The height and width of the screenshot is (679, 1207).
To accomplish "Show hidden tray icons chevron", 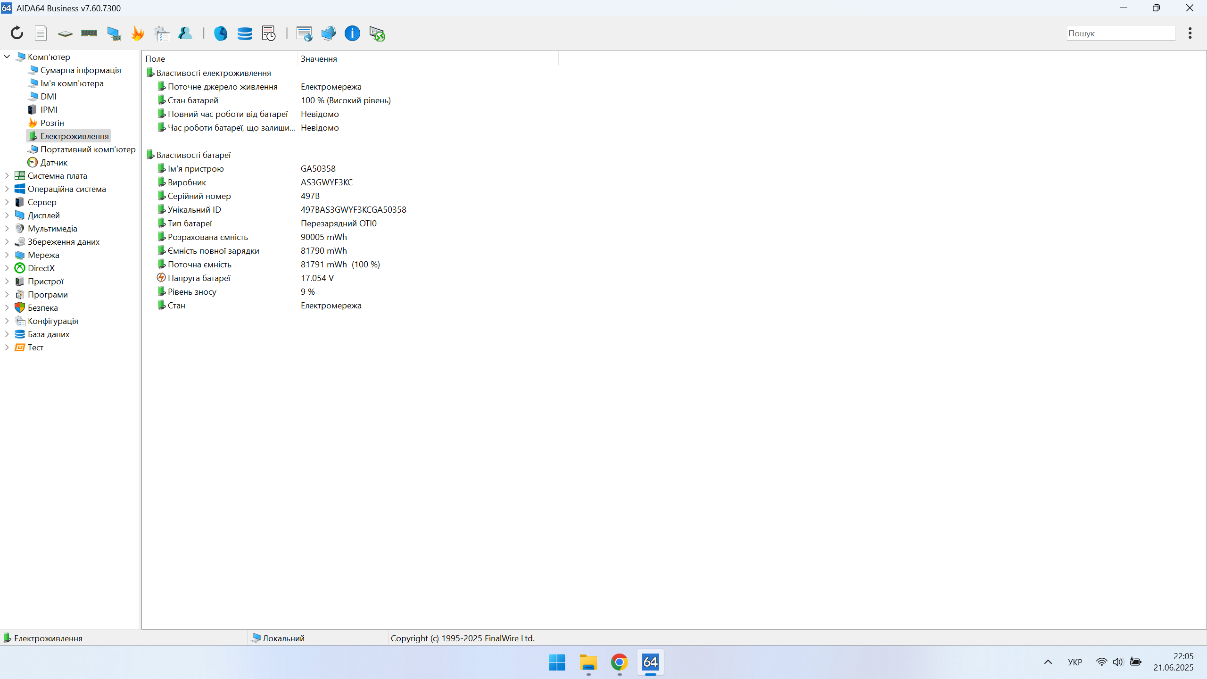I will point(1048,662).
